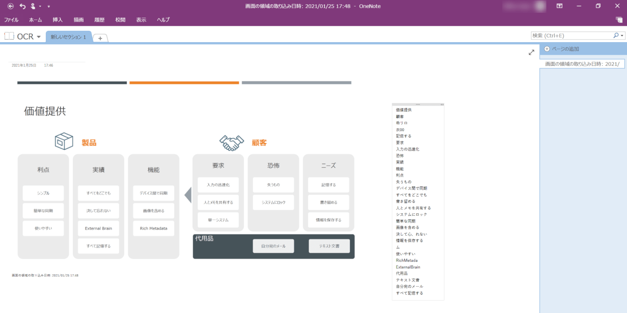627x313 pixels.
Task: Click the OCR notebook icon
Action: point(9,37)
